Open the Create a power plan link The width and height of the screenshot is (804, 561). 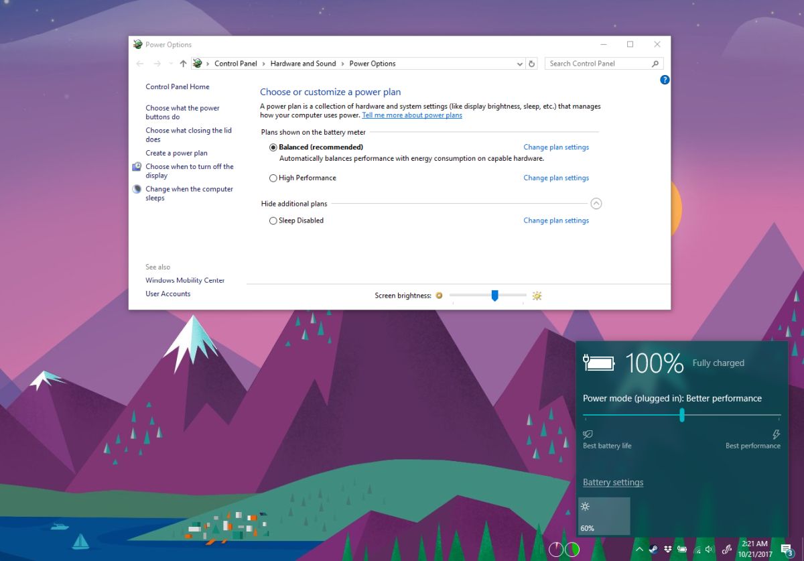[x=176, y=153]
